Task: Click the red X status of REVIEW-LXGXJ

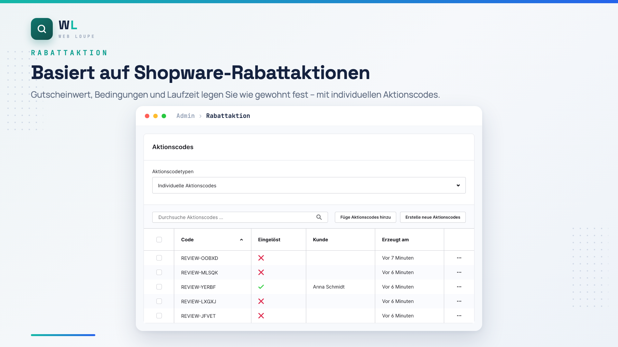Action: click(261, 301)
